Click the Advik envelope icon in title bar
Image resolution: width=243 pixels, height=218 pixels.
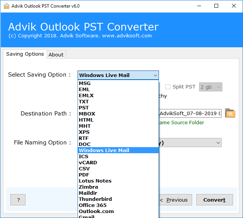click(6, 6)
